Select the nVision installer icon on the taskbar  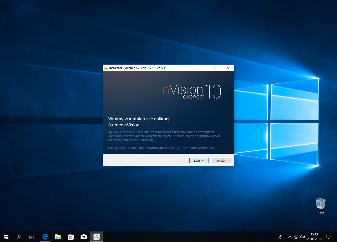pos(96,236)
